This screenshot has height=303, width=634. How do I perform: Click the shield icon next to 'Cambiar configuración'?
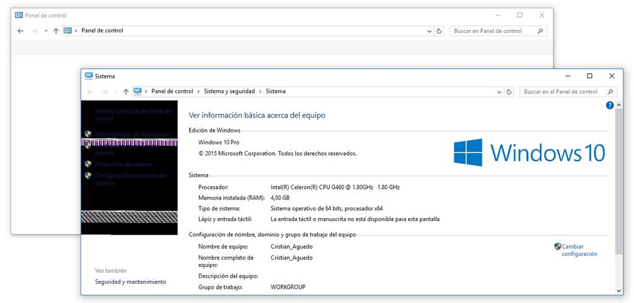pyautogui.click(x=558, y=246)
